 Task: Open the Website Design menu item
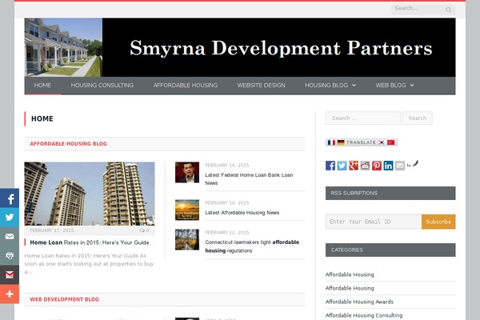[261, 86]
